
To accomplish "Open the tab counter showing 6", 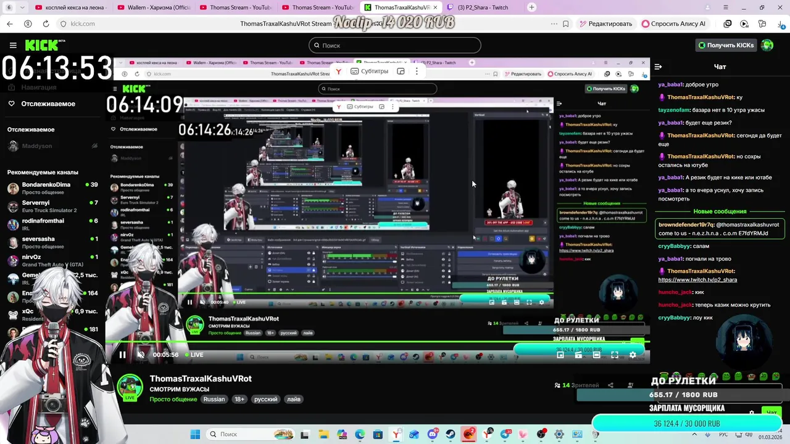I will tap(9, 7).
